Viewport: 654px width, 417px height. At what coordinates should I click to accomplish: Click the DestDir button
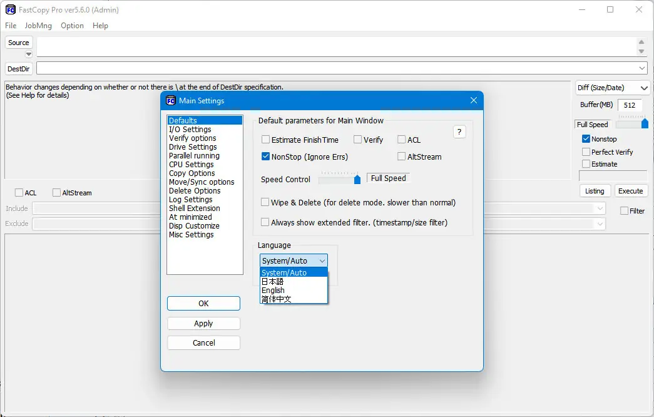[x=18, y=69]
